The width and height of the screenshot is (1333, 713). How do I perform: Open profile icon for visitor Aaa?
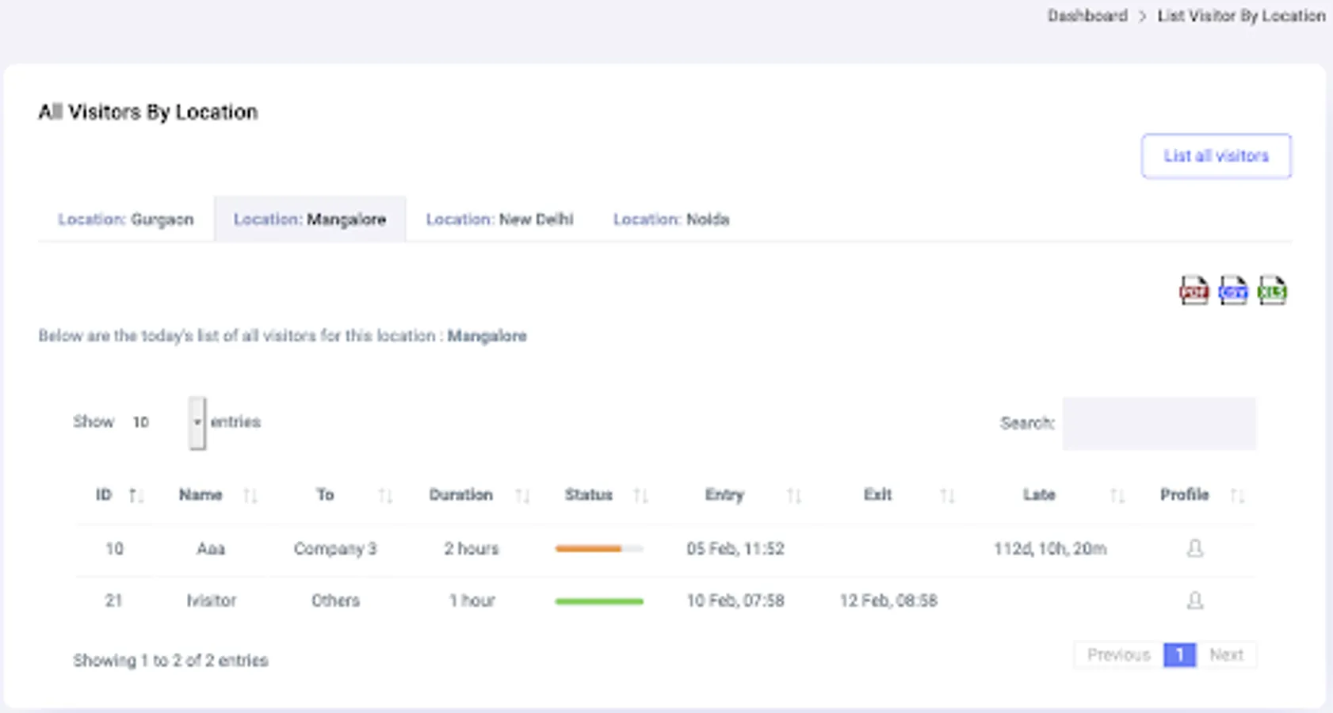(1195, 548)
